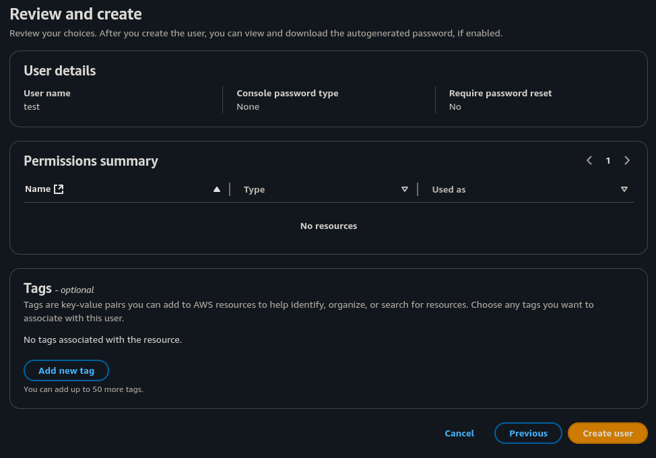Grab the divider between Type and Used as

point(418,189)
